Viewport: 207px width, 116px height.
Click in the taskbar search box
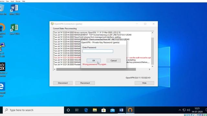[x=33, y=110]
